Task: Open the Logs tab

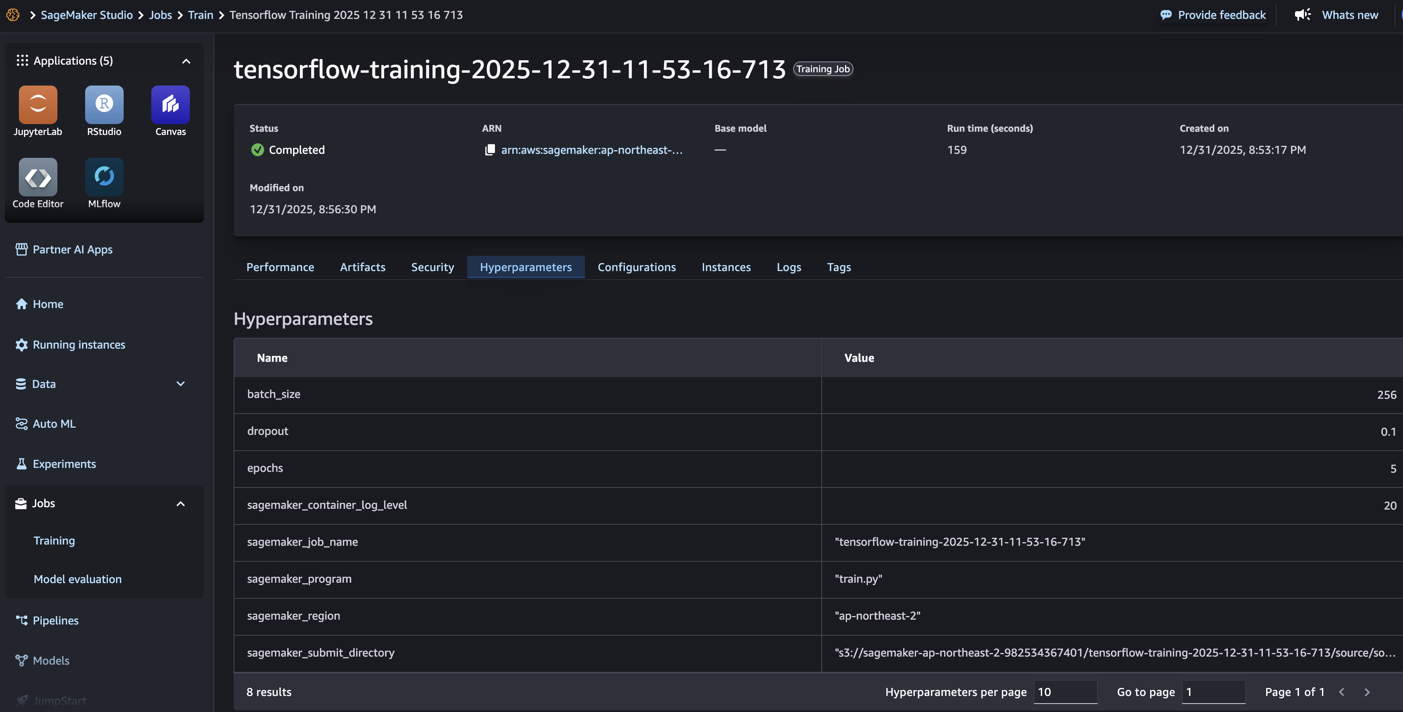Action: click(788, 267)
